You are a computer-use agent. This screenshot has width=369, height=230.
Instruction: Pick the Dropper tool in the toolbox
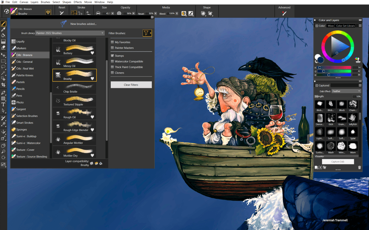click(4, 29)
